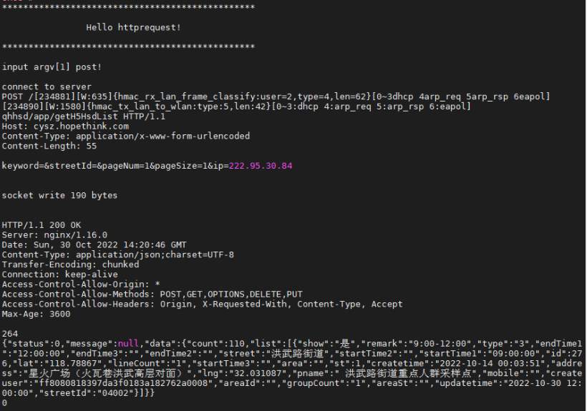This screenshot has width=587, height=411.
Task: Click the "Connection: keep-alive" line
Action: (59, 274)
